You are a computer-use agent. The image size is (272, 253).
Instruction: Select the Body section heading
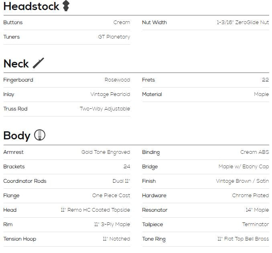pyautogui.click(x=17, y=136)
